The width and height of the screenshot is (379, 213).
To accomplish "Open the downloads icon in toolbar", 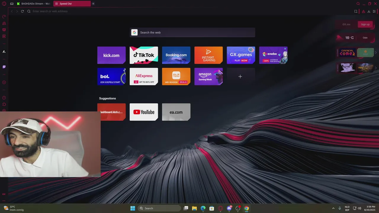I will (x=369, y=11).
